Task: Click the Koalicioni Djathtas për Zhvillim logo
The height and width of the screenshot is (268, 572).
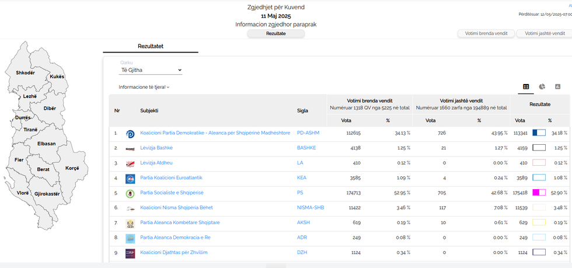Action: click(x=130, y=253)
